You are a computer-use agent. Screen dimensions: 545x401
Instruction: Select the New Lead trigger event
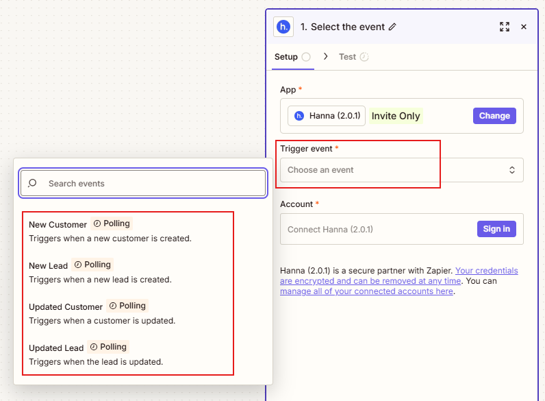pyautogui.click(x=127, y=272)
